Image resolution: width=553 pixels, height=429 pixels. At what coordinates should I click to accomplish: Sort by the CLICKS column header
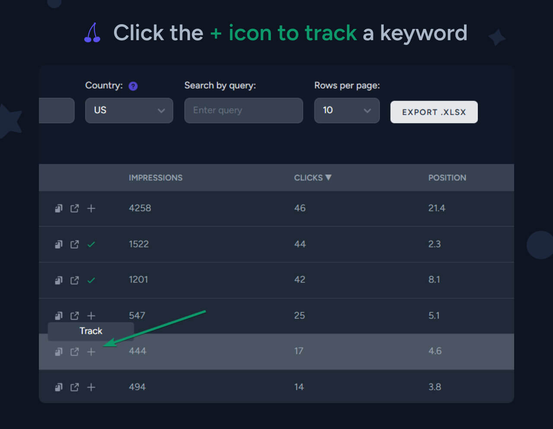click(312, 178)
